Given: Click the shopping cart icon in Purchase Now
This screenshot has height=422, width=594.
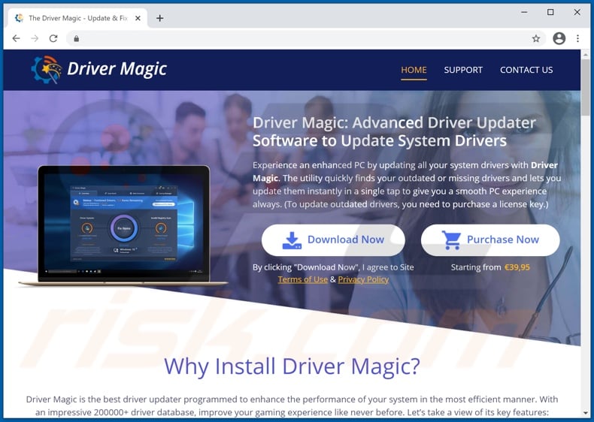Looking at the screenshot, I should (x=452, y=240).
